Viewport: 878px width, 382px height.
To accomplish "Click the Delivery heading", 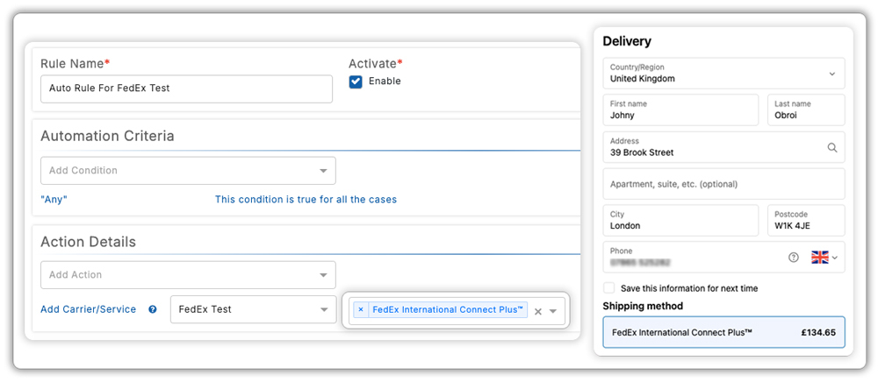I will click(627, 41).
